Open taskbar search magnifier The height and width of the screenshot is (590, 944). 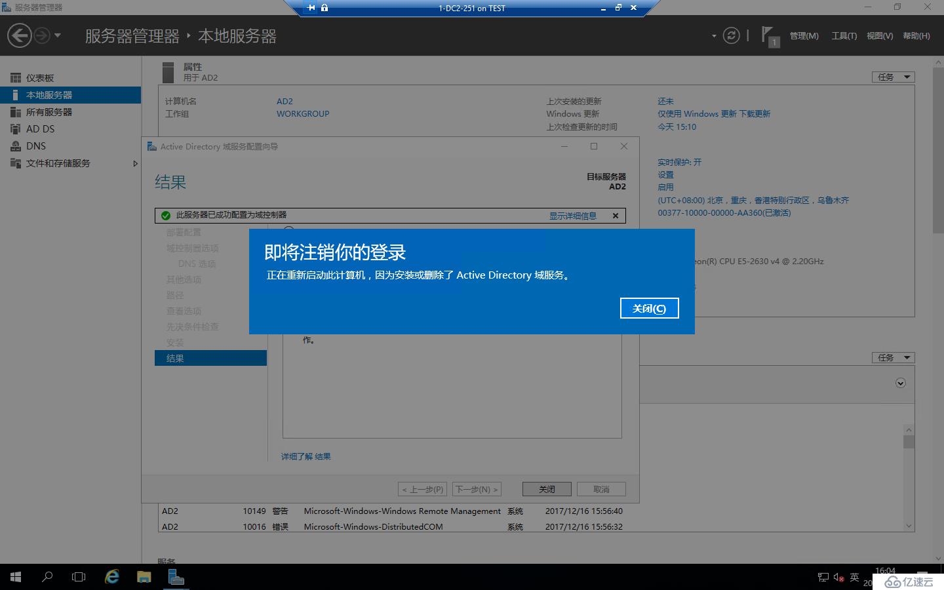47,577
